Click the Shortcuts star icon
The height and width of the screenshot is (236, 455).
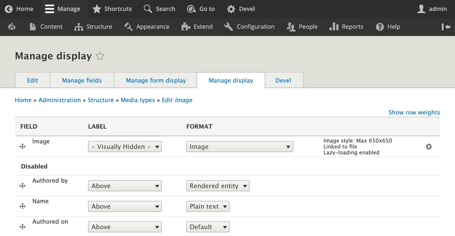pos(97,9)
